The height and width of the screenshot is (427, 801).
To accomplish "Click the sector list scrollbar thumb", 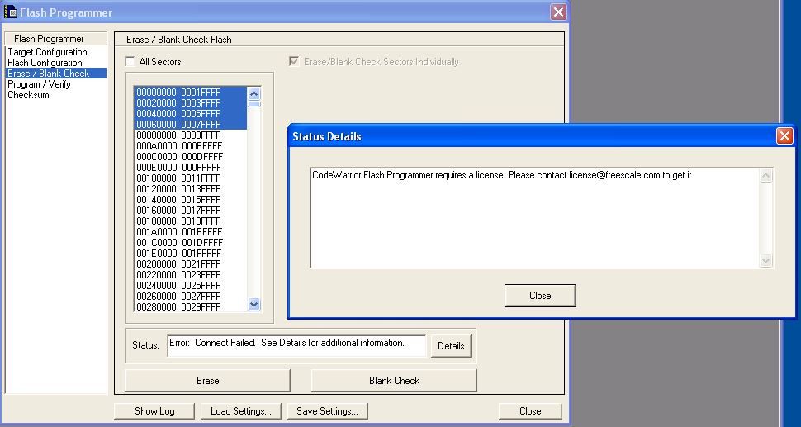I will pos(254,104).
